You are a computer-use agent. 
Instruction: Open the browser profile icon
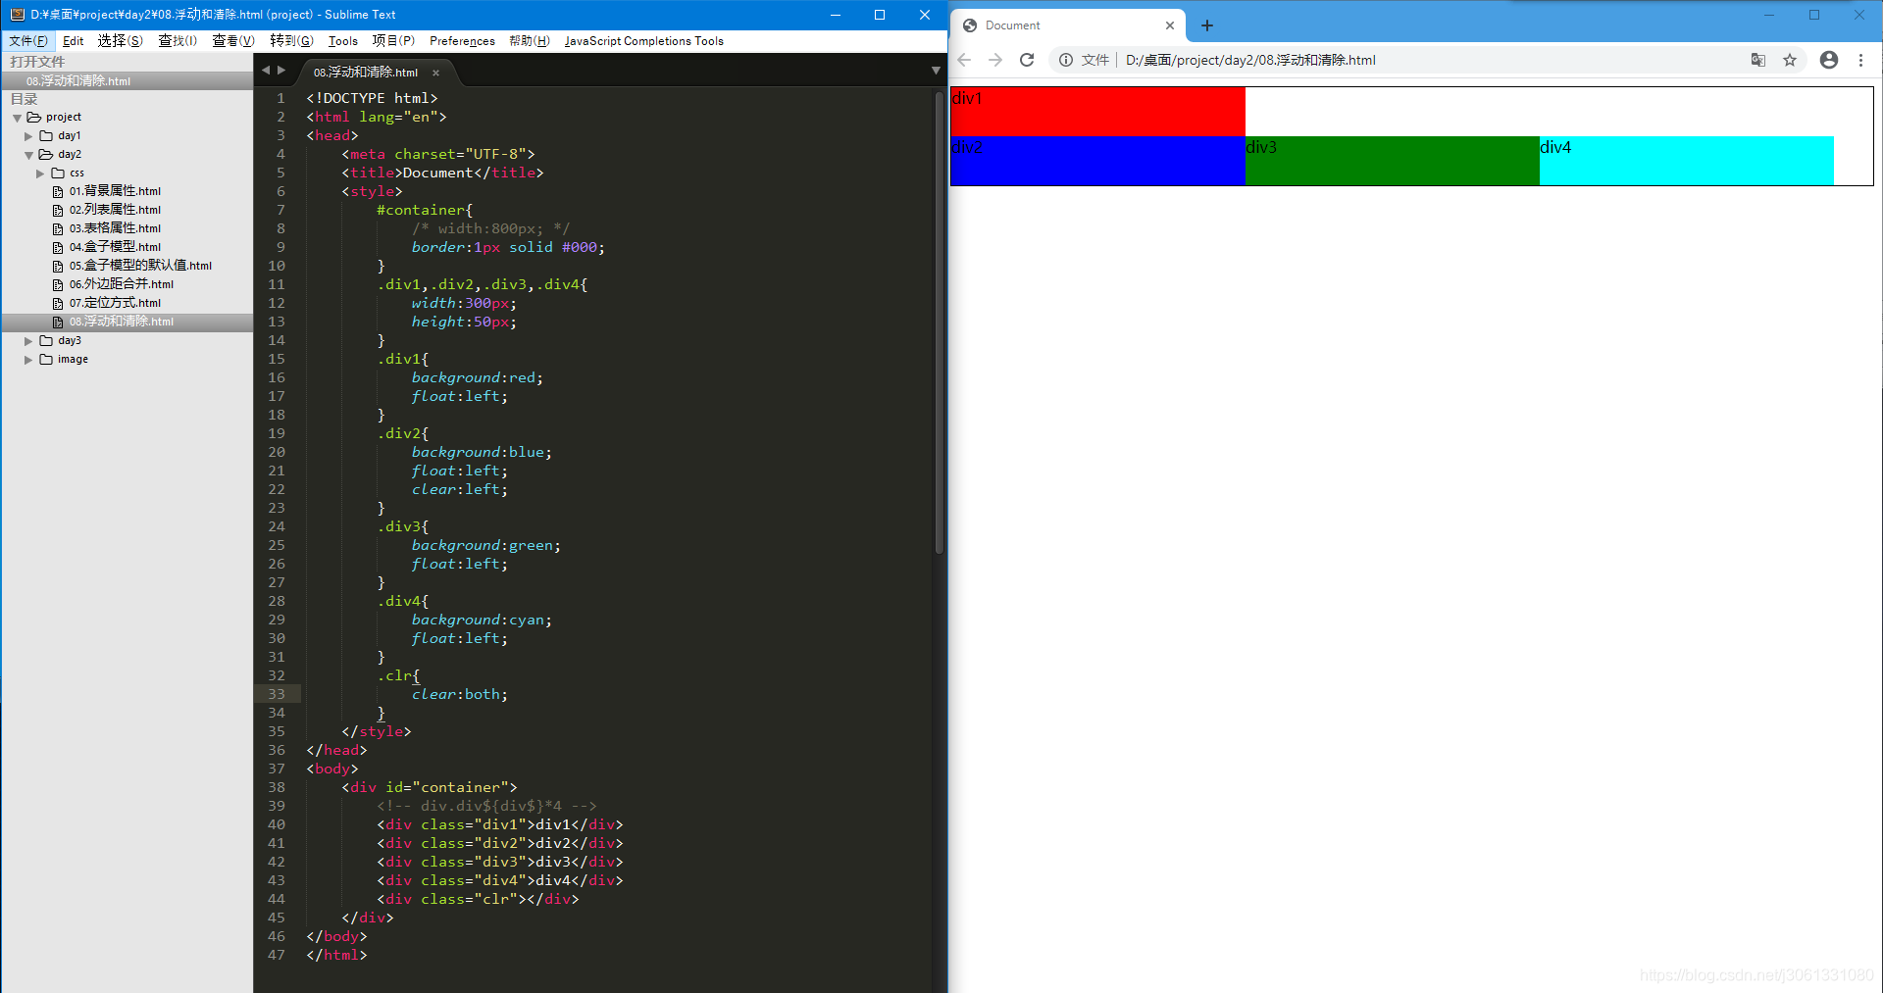(1829, 60)
